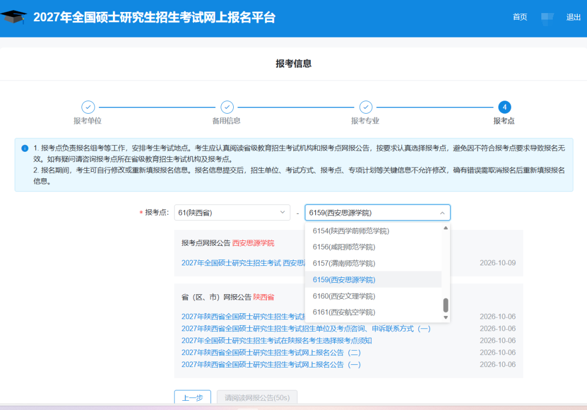Screen dimensions: 587x410
Task: Click the 备用信息 step label
Action: coord(226,121)
